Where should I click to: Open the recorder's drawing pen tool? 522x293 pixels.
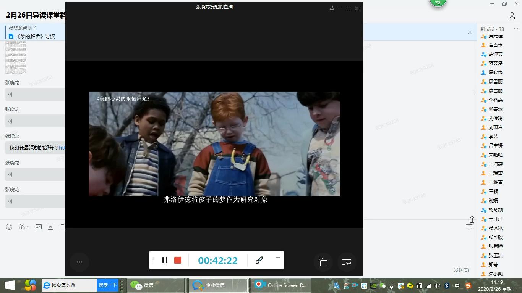point(259,260)
